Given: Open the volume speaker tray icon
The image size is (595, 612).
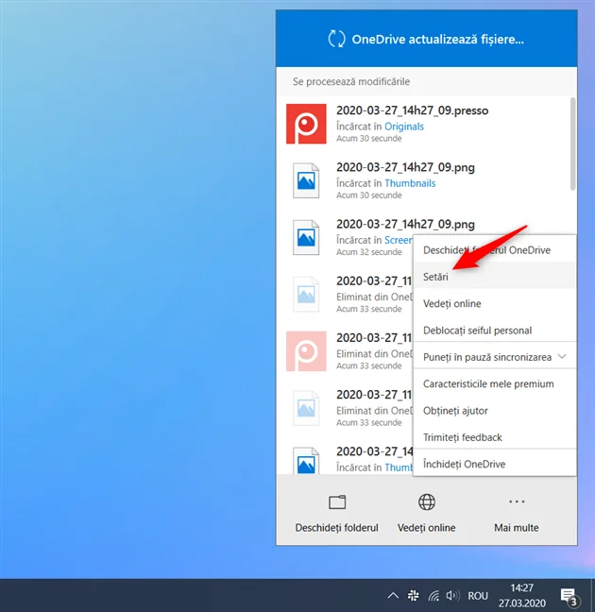Looking at the screenshot, I should pyautogui.click(x=453, y=596).
